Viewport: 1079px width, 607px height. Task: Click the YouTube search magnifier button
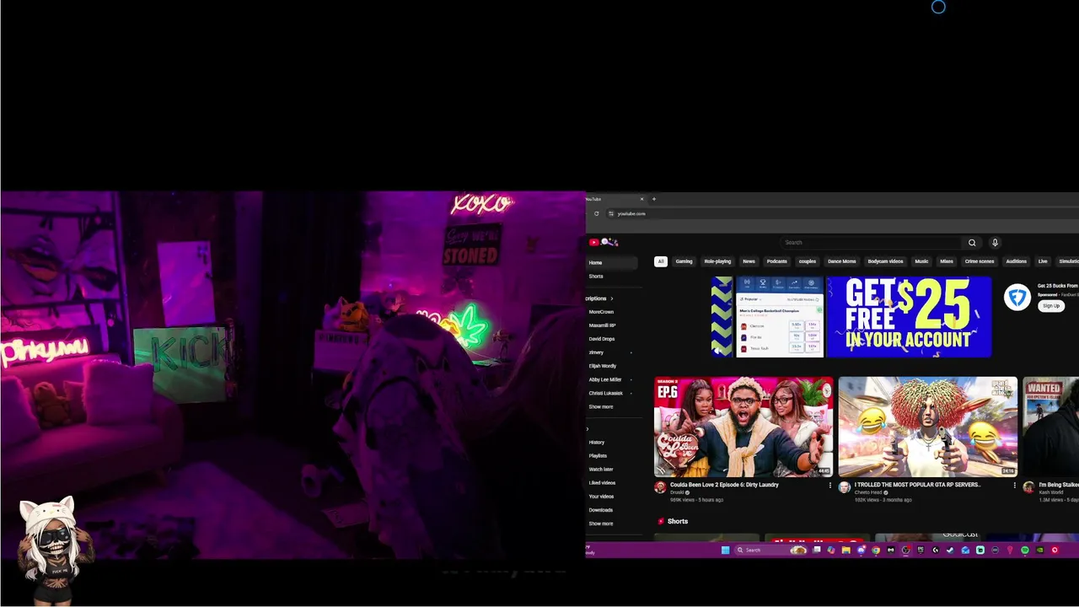pos(972,243)
